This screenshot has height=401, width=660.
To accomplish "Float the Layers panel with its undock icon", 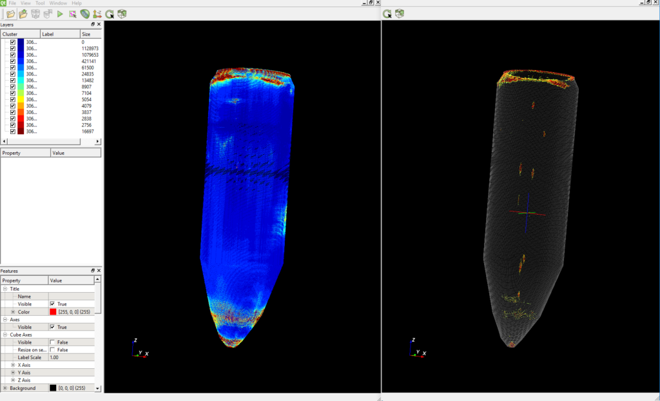I will coord(93,24).
